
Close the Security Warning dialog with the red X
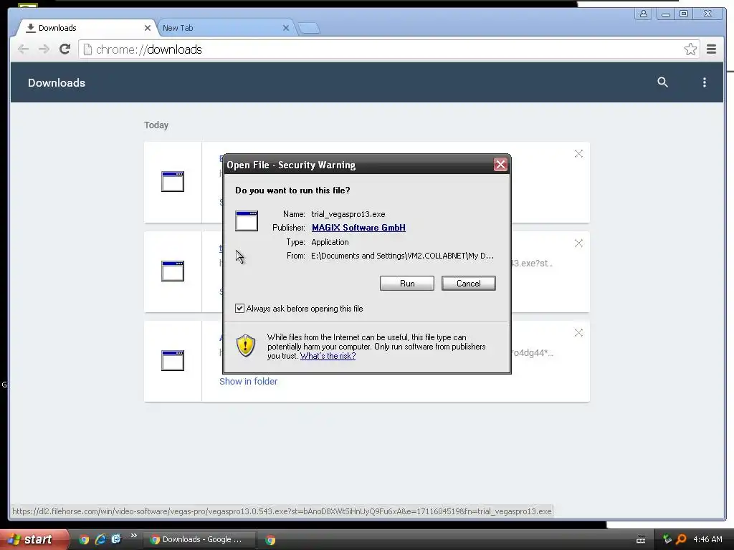click(500, 165)
